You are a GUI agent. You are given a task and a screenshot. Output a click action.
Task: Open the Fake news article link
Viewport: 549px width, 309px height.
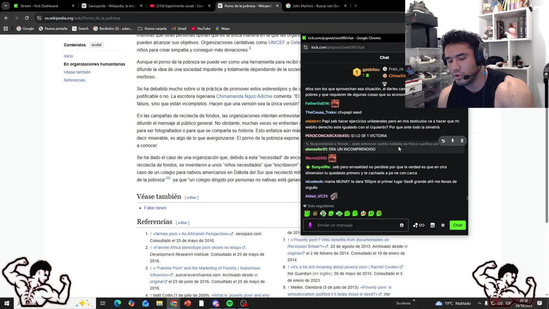(x=155, y=208)
